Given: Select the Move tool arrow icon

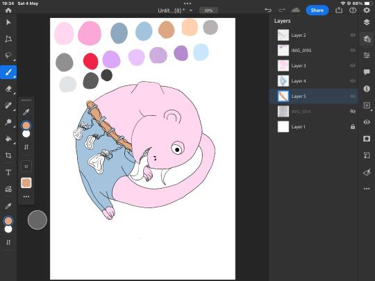Looking at the screenshot, I should click(8, 22).
